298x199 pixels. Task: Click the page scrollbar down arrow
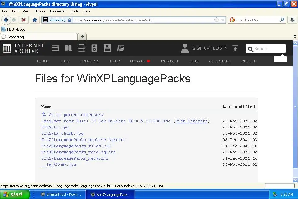pos(295,180)
